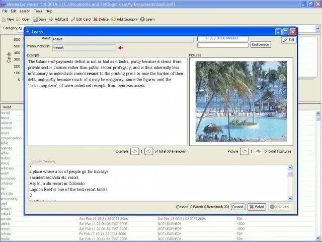Select the word 'intricate' in the list
Screen dimensions: 322x242
click(x=7, y=194)
